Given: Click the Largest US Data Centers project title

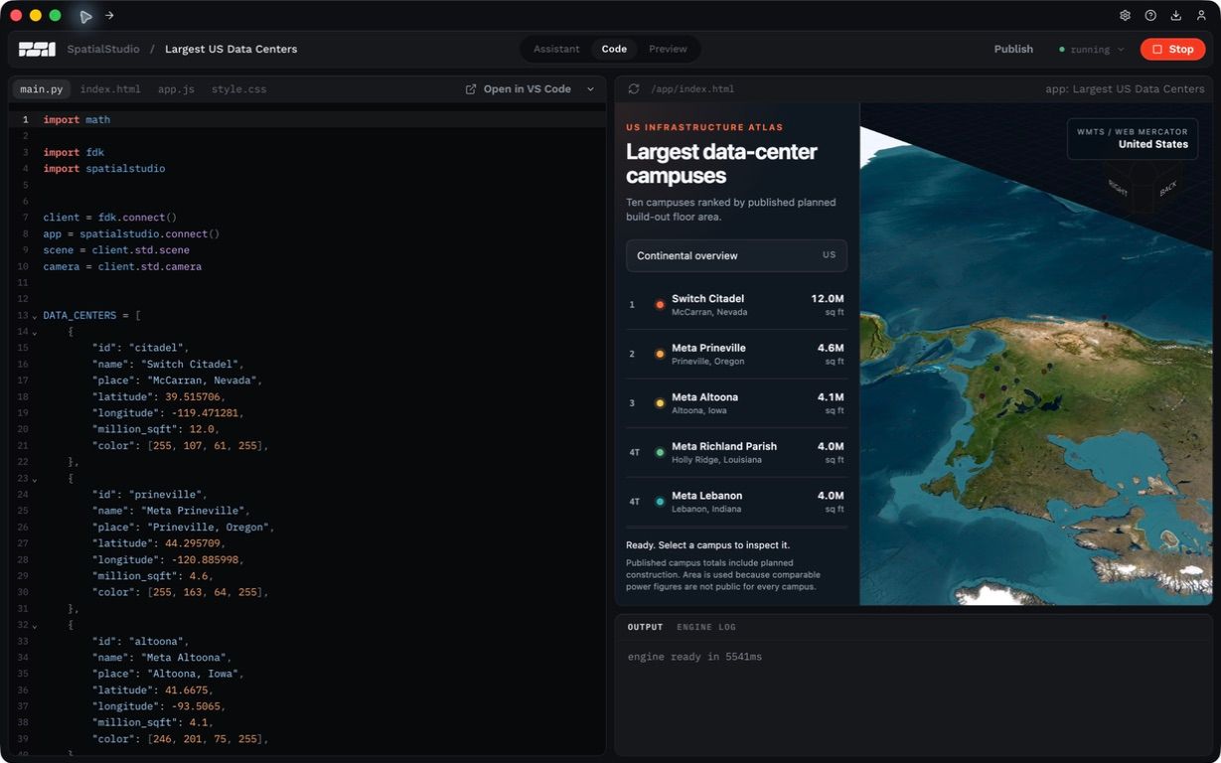Looking at the screenshot, I should coord(230,49).
